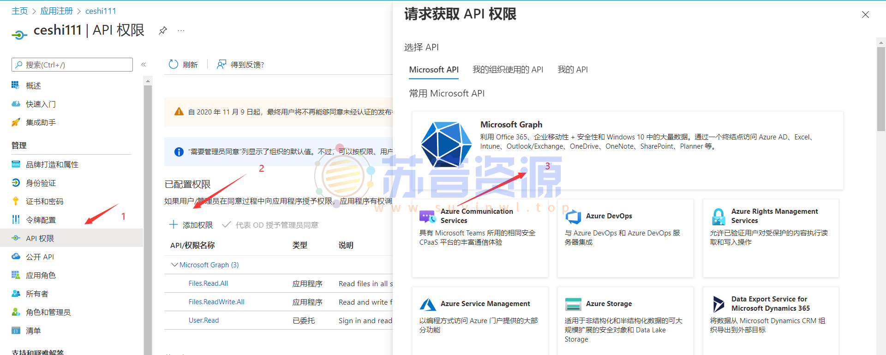Click the 品牌打造和属性 icon
Screen dimensions: 886x355
[16, 164]
